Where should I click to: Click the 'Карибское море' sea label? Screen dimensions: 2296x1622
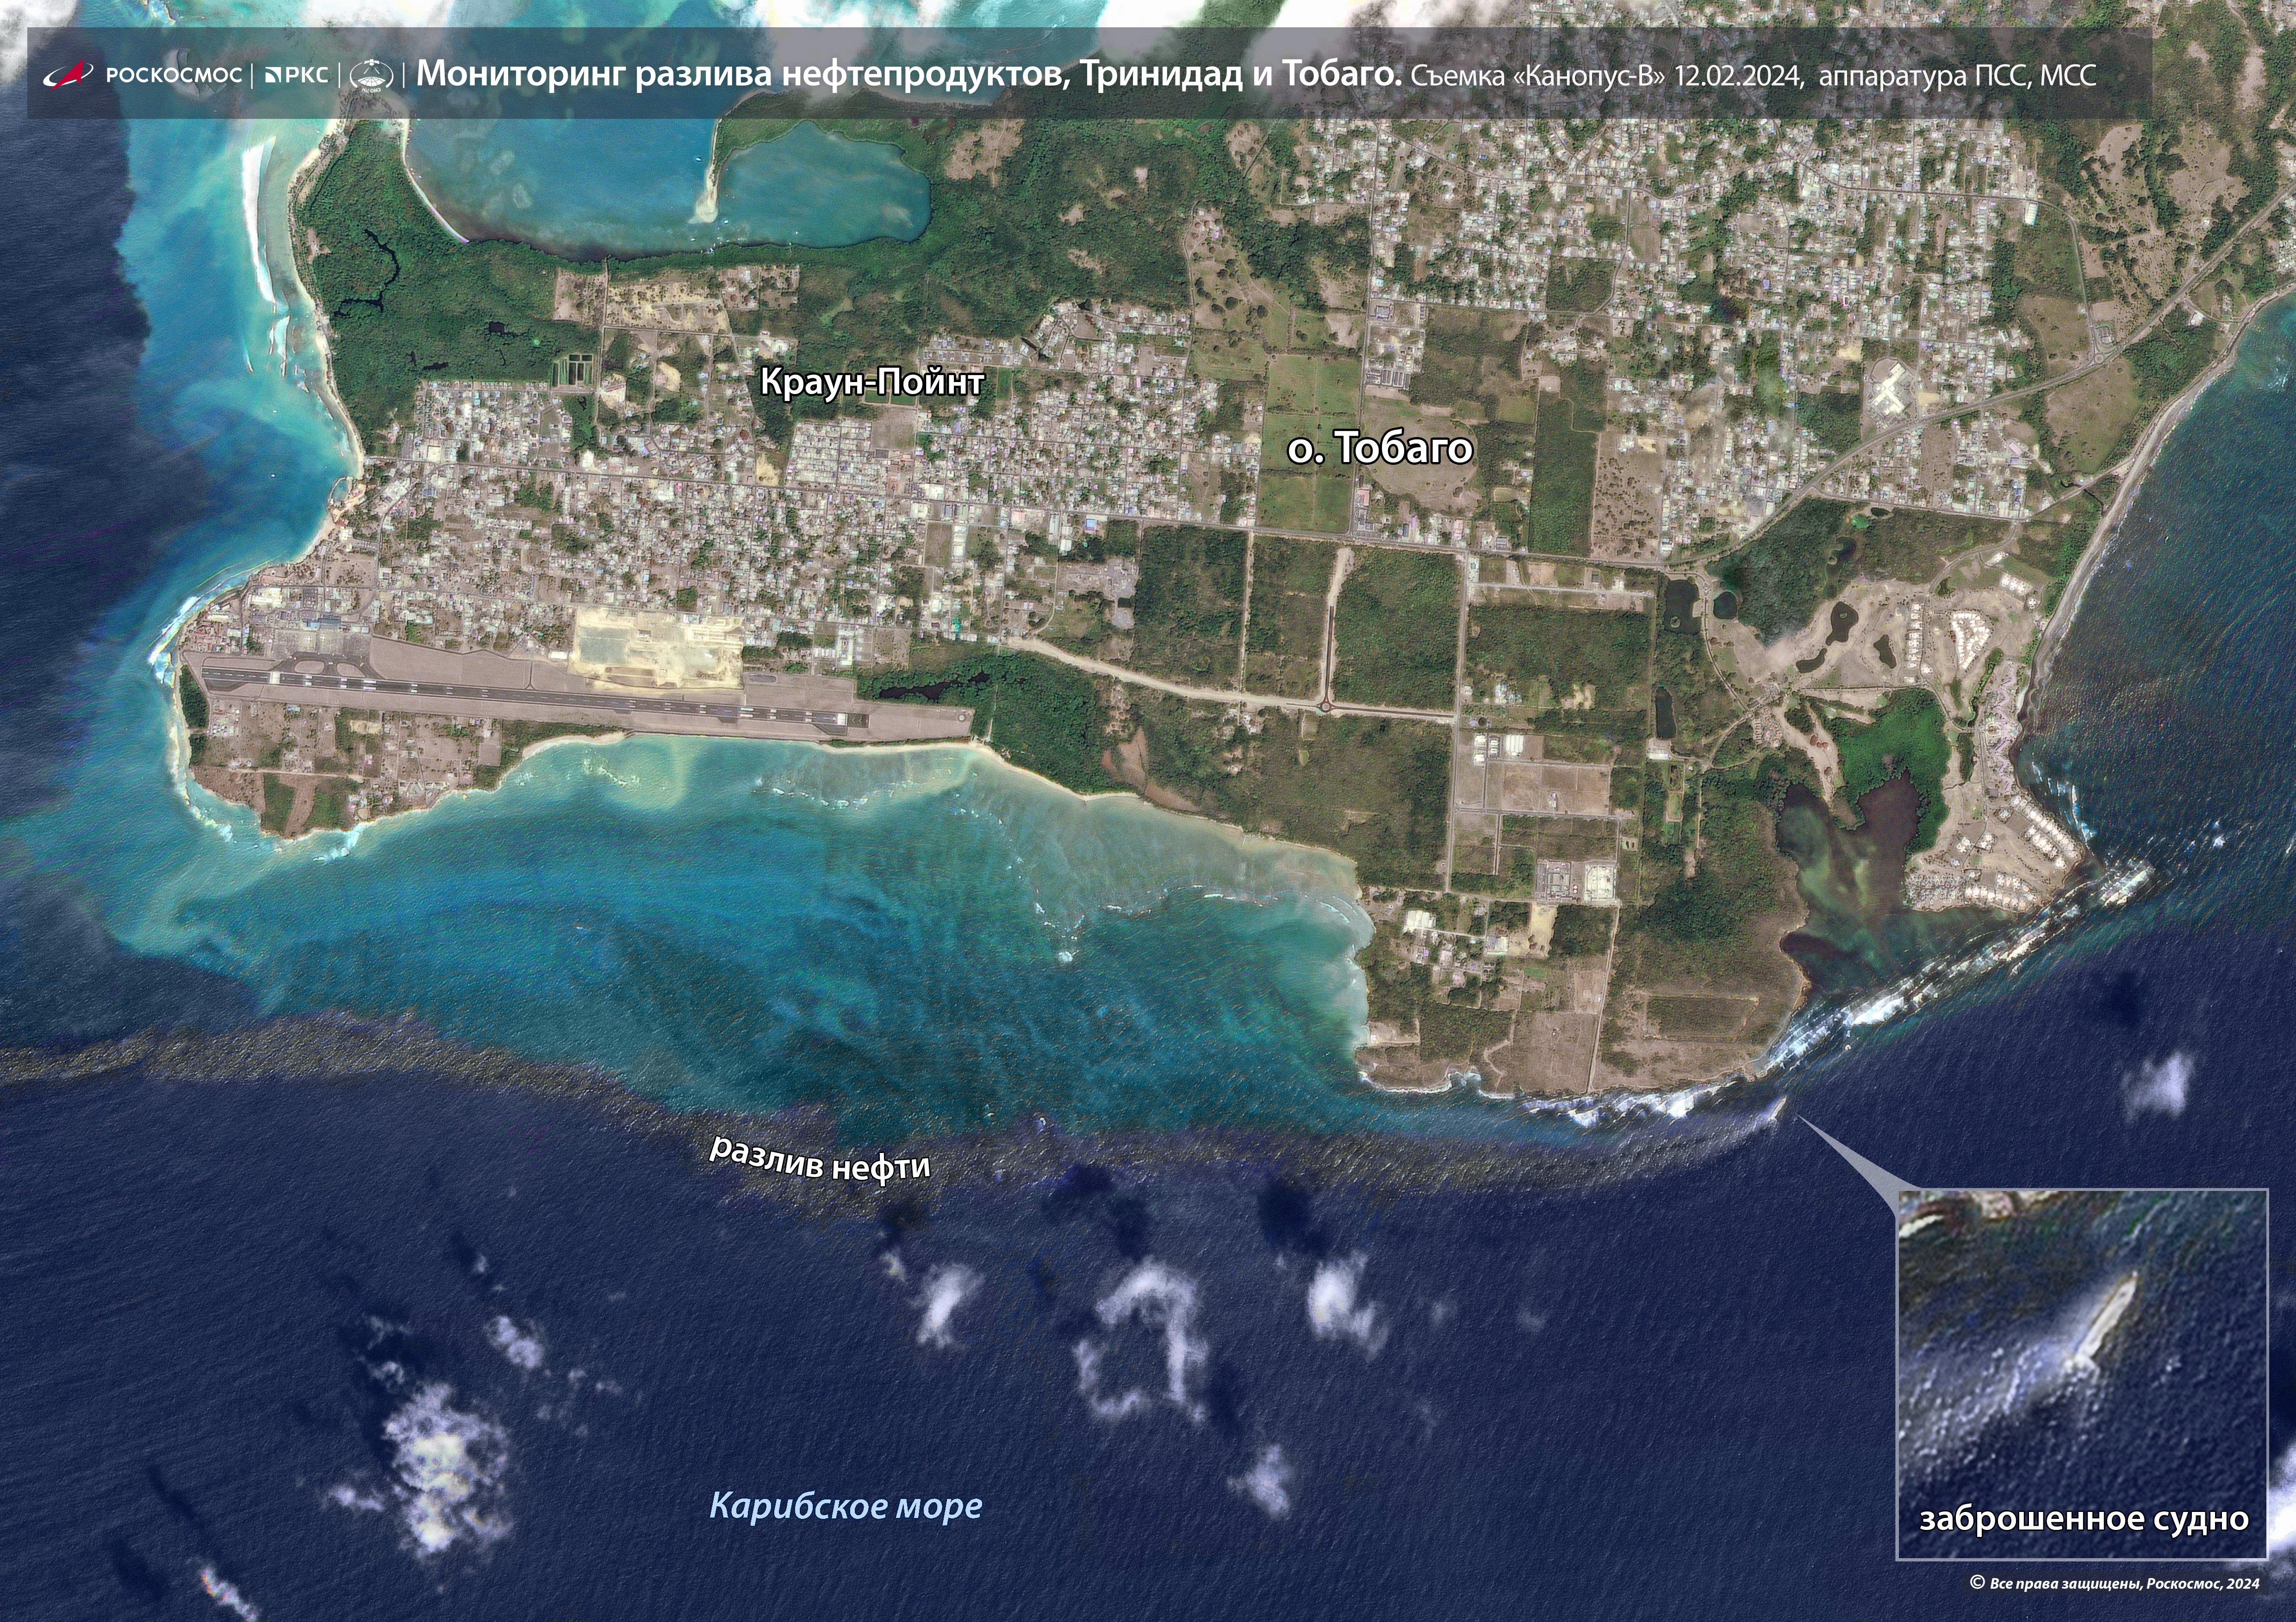[846, 1505]
